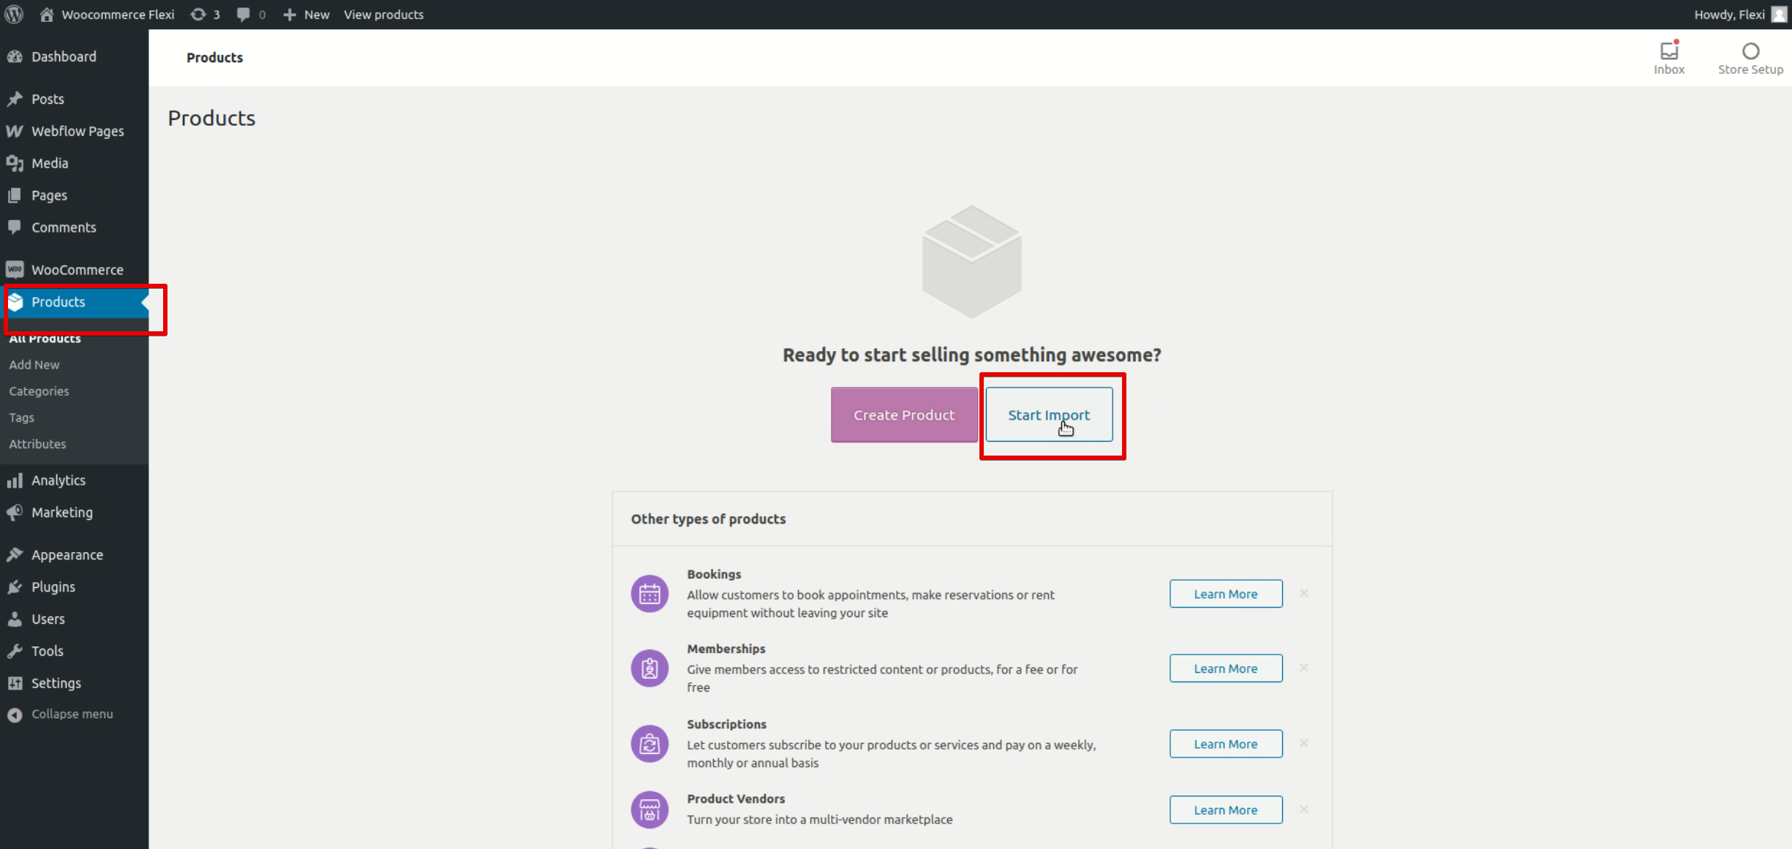
Task: Click the Analytics bar chart icon
Action: 15,480
